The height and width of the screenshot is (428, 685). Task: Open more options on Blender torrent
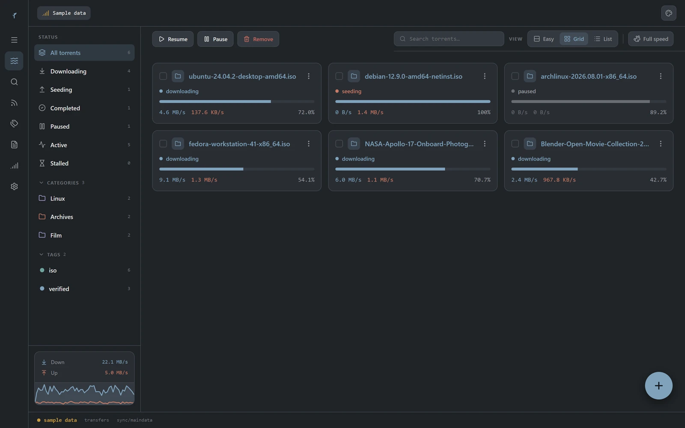coord(661,144)
